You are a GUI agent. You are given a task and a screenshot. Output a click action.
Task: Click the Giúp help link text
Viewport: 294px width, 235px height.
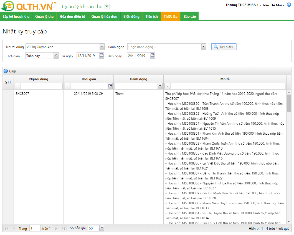[x=12, y=71]
